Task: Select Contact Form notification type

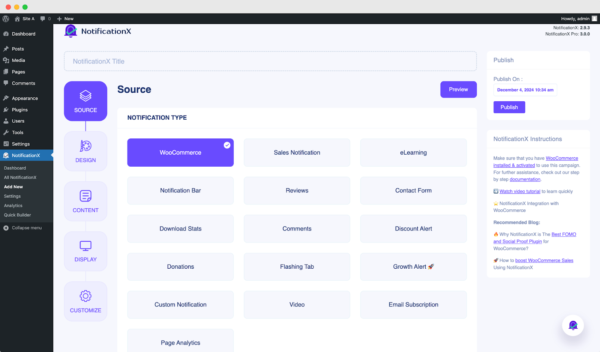Action: 414,191
